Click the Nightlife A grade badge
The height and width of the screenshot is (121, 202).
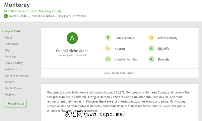(151, 49)
